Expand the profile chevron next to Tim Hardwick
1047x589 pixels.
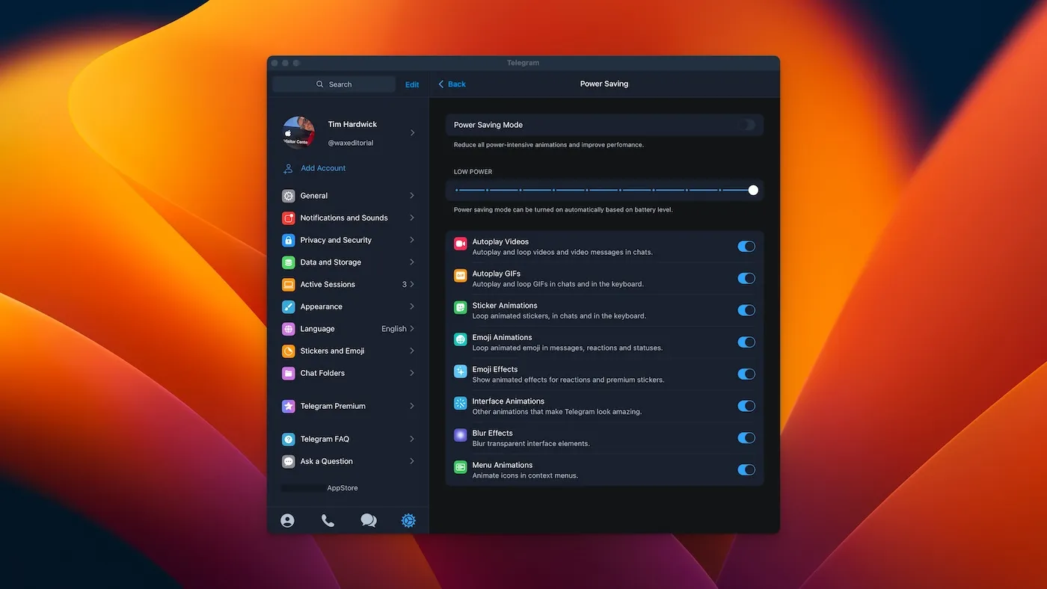(x=412, y=133)
